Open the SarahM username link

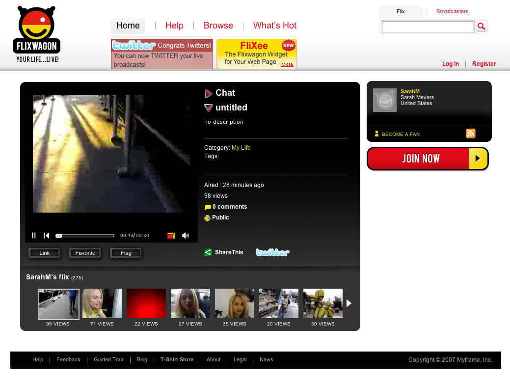(410, 91)
